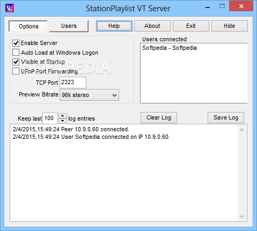Click the Keep last log entries number field
The image size is (257, 231).
[50, 118]
